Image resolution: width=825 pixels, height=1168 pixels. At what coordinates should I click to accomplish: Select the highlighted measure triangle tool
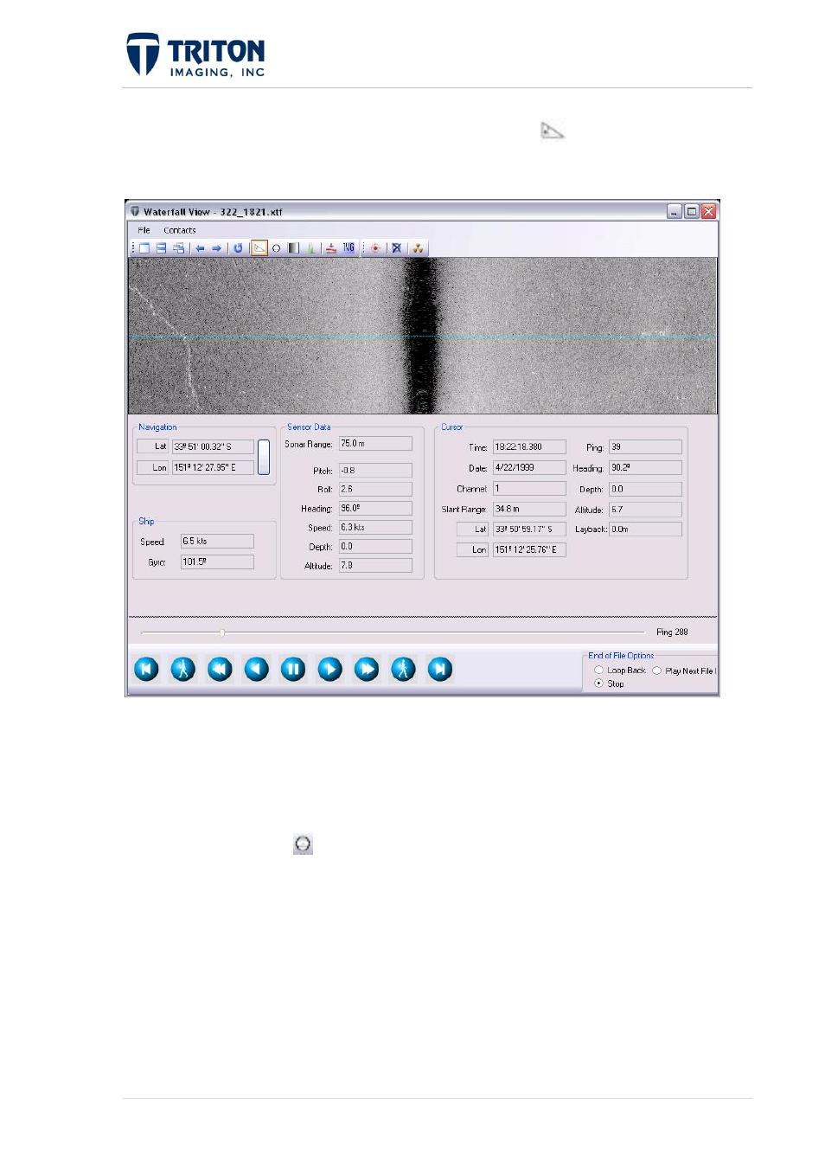(x=259, y=248)
